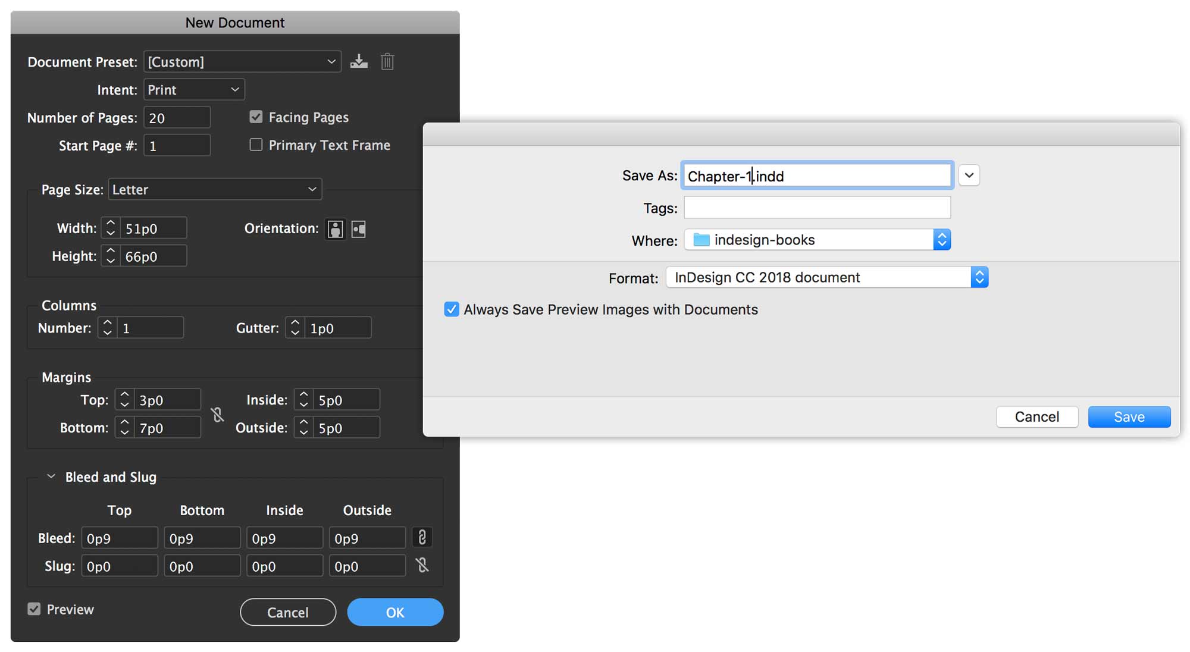Click the Bleed Top field
1190x652 pixels.
tap(120, 538)
